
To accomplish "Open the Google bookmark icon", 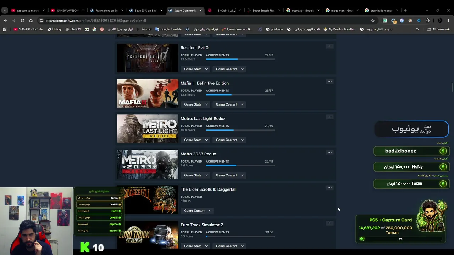I will coord(94,29).
